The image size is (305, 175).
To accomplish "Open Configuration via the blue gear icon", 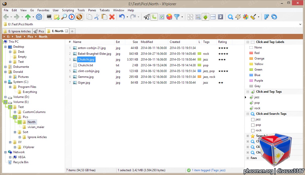I will (x=274, y=17).
